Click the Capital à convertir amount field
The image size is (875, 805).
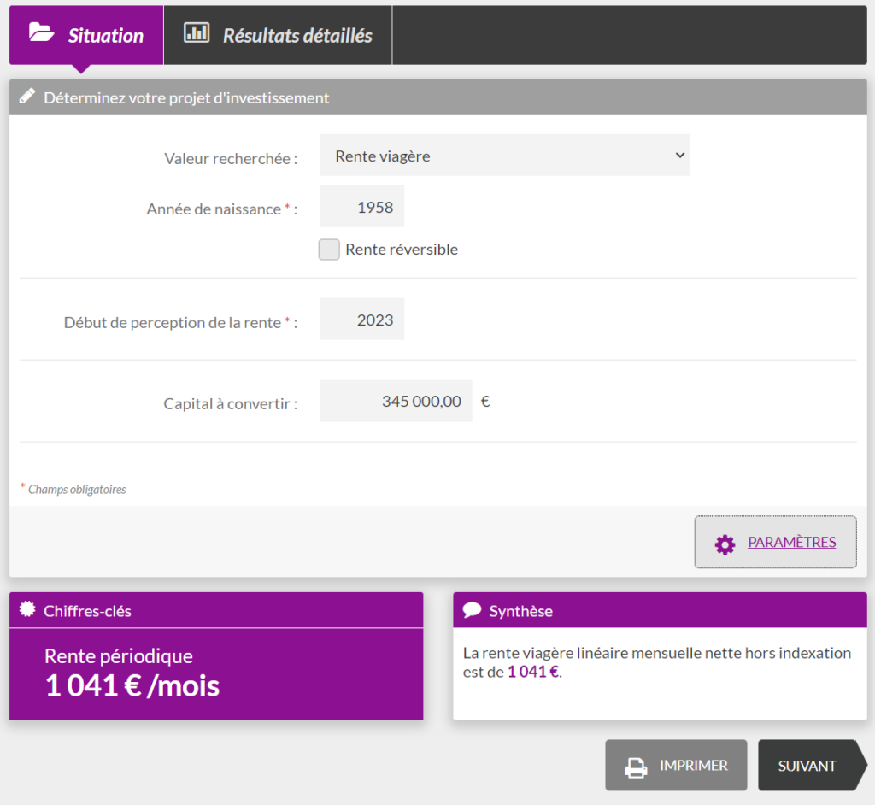(x=396, y=401)
